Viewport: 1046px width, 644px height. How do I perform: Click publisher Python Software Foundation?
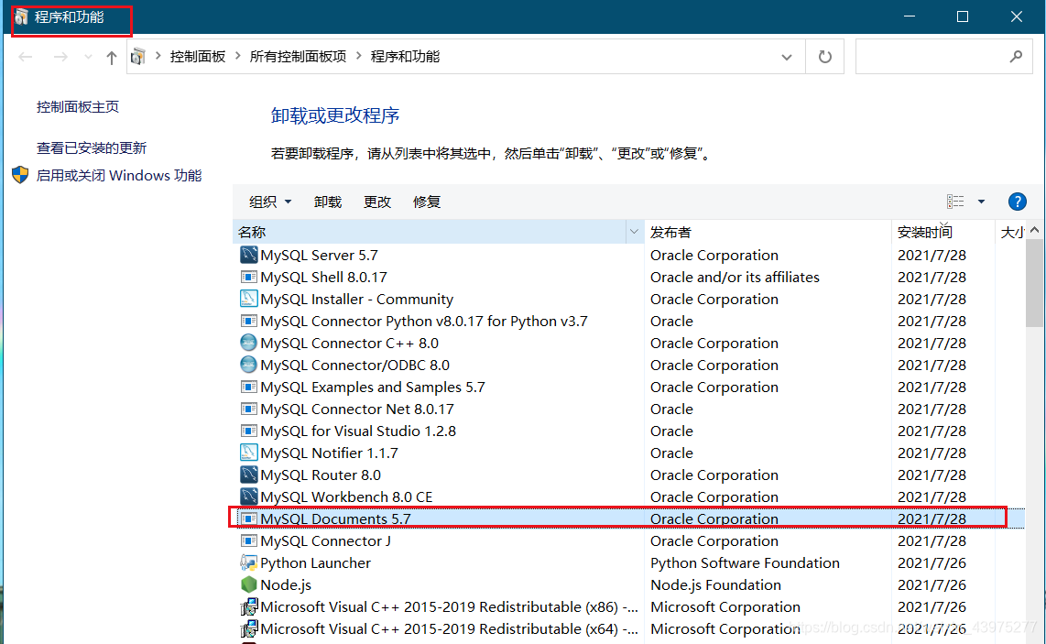tap(745, 563)
